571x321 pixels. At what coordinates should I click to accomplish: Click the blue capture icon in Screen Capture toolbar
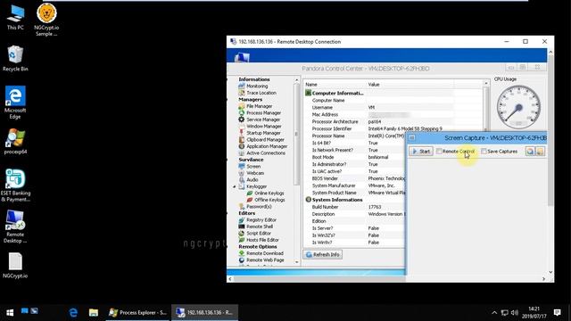[530, 151]
